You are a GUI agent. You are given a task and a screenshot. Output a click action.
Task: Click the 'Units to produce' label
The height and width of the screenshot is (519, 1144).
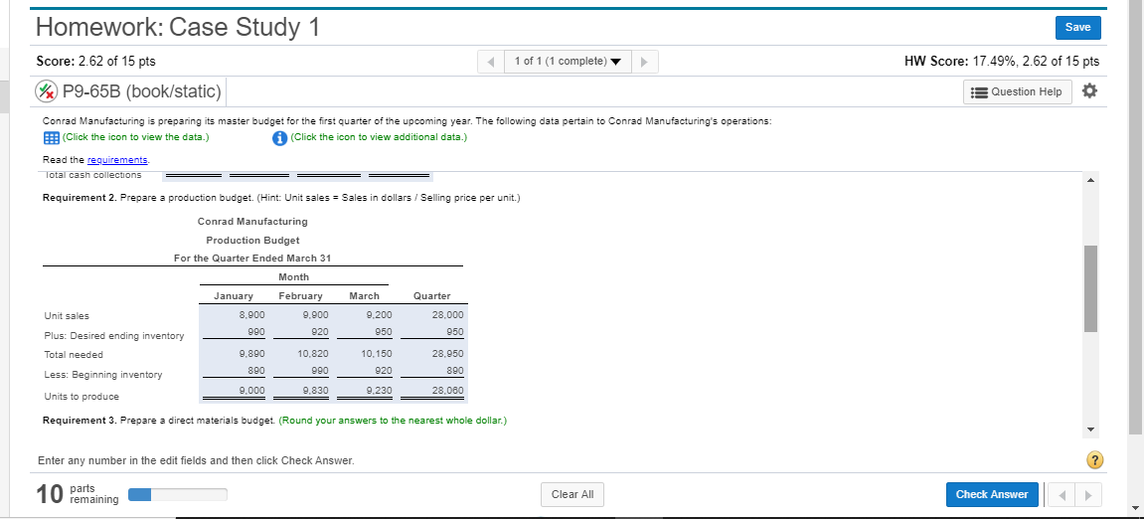tap(81, 397)
